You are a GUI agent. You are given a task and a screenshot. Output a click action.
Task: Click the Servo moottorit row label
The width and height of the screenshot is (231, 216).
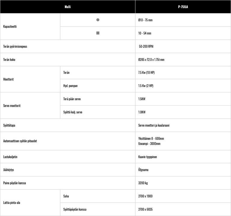point(12,106)
